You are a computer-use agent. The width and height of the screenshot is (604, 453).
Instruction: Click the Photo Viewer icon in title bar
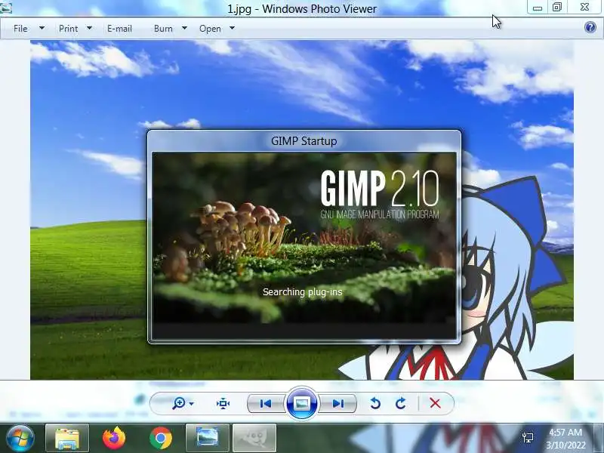click(5, 8)
